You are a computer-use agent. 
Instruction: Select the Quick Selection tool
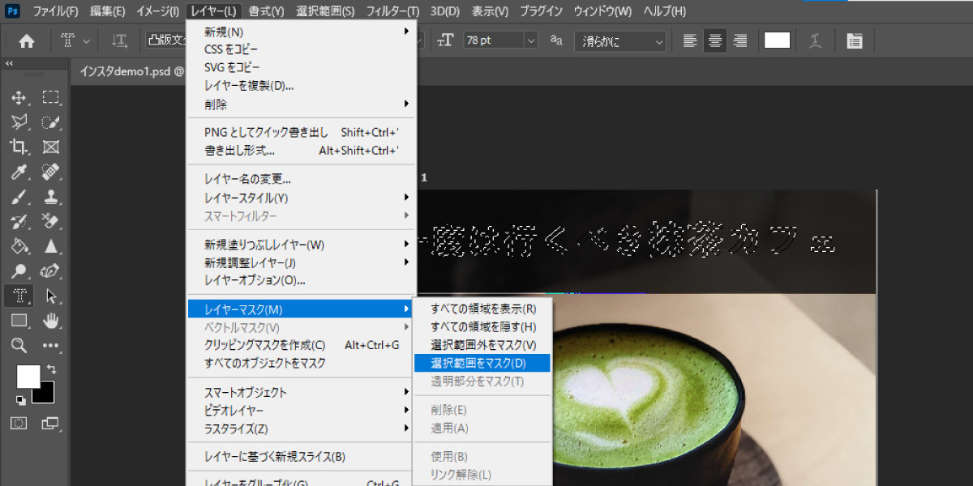[50, 123]
